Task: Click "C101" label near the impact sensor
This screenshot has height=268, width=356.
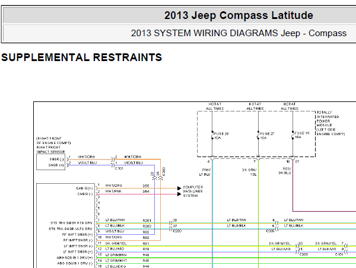Action: [119, 168]
